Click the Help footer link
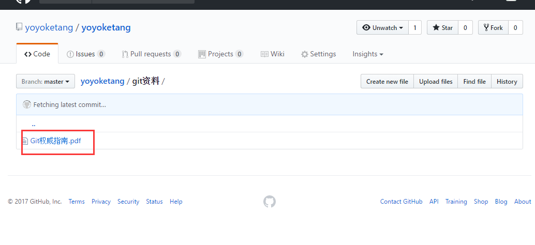Viewport: 535px width, 245px height. coord(176,202)
